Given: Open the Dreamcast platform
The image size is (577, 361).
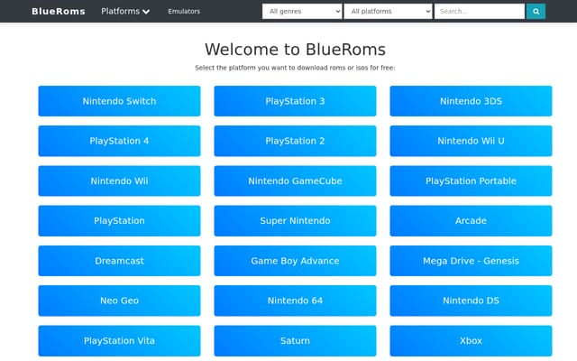Looking at the screenshot, I should coord(119,261).
